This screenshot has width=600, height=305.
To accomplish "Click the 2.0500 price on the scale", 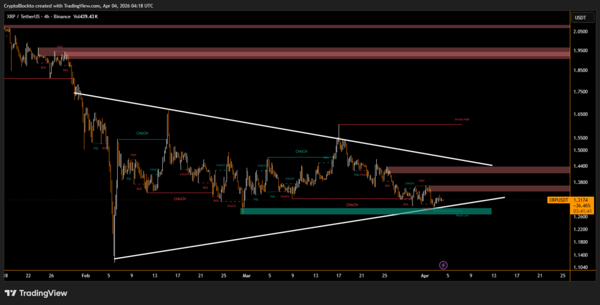I will point(581,32).
